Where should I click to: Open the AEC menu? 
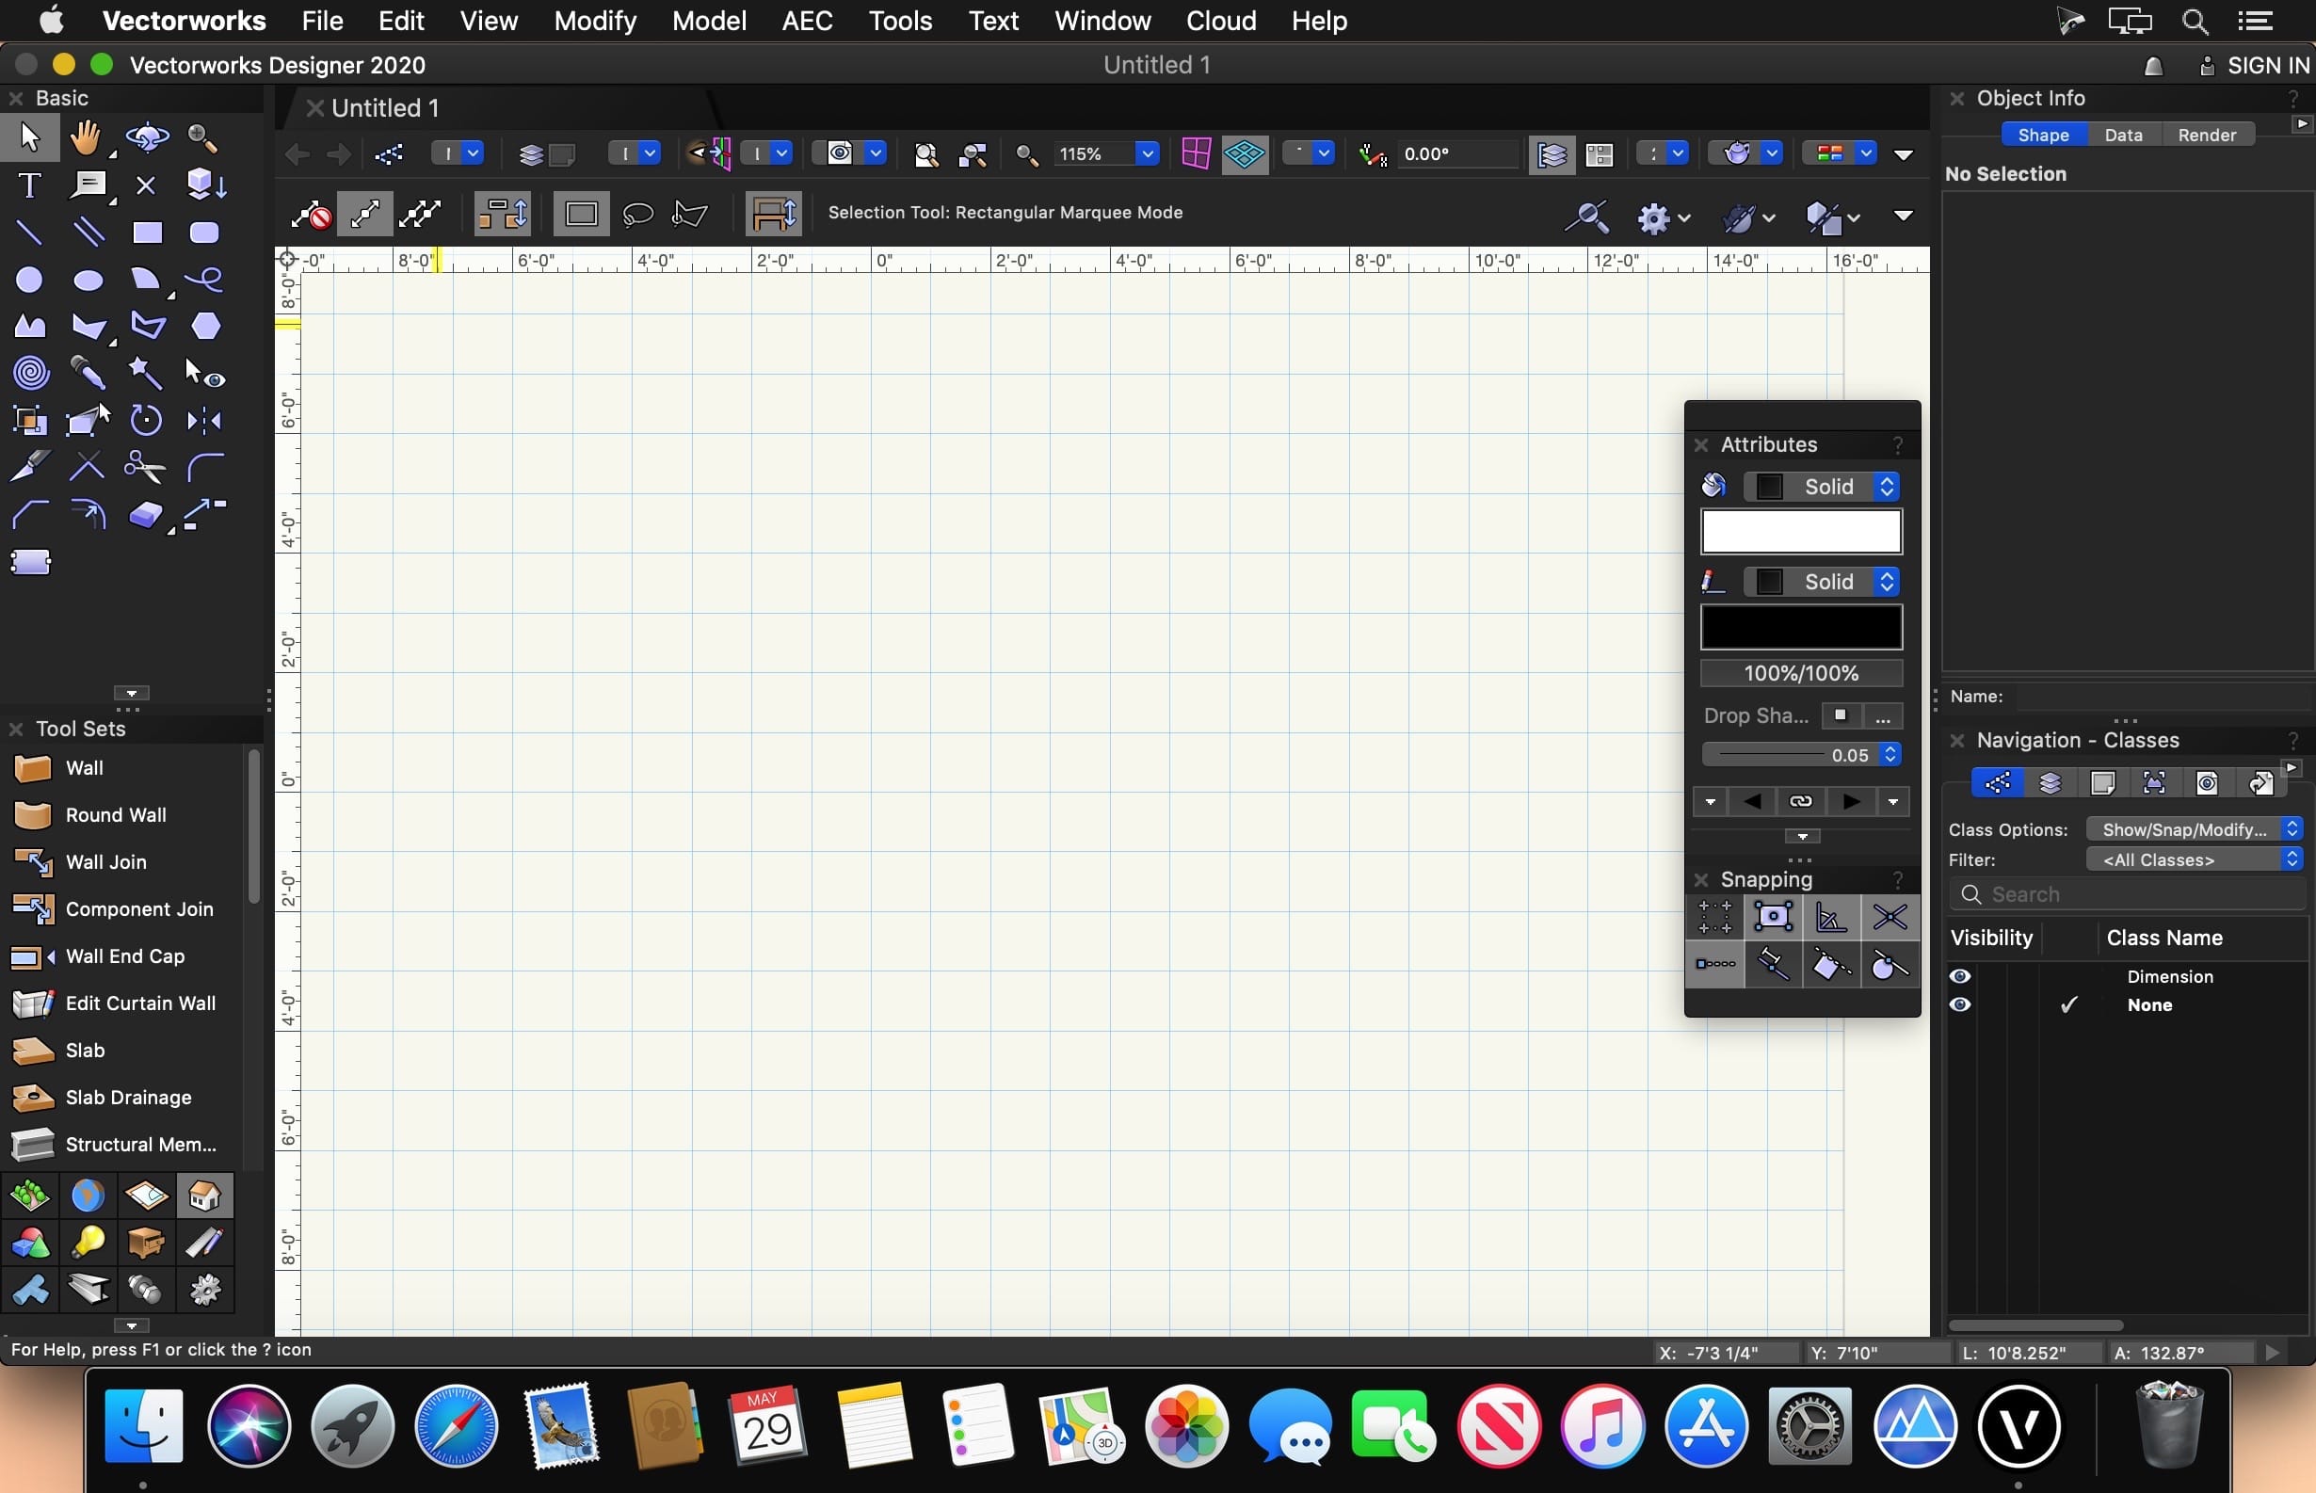[x=807, y=21]
